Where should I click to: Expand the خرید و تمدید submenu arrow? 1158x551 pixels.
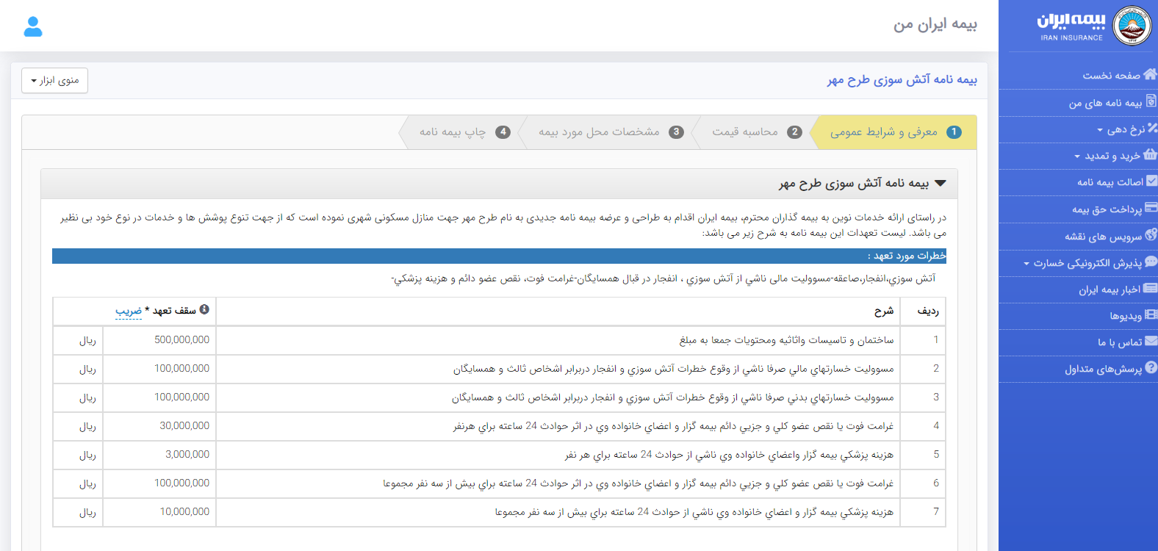1077,156
